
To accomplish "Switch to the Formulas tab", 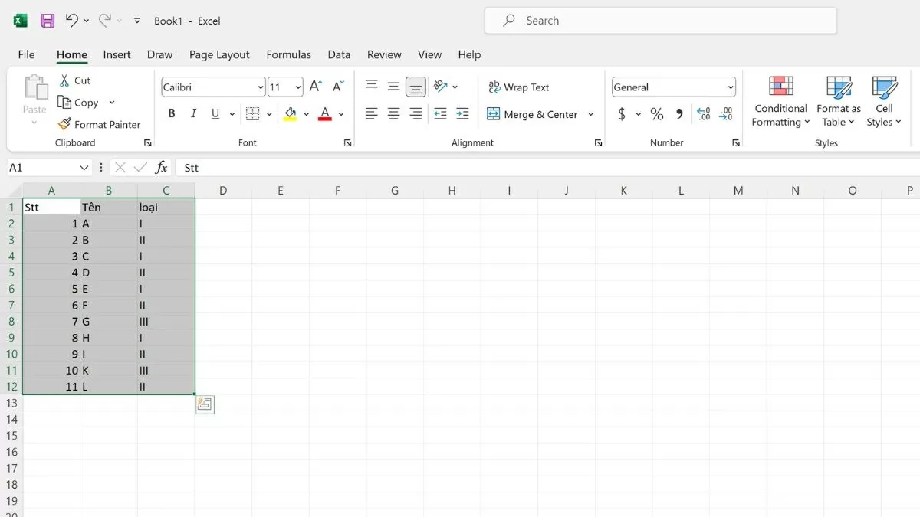I will [288, 54].
